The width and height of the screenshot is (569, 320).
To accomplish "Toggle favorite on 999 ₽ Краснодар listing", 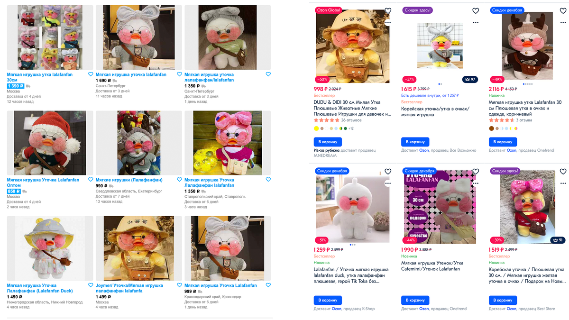I will tap(268, 285).
